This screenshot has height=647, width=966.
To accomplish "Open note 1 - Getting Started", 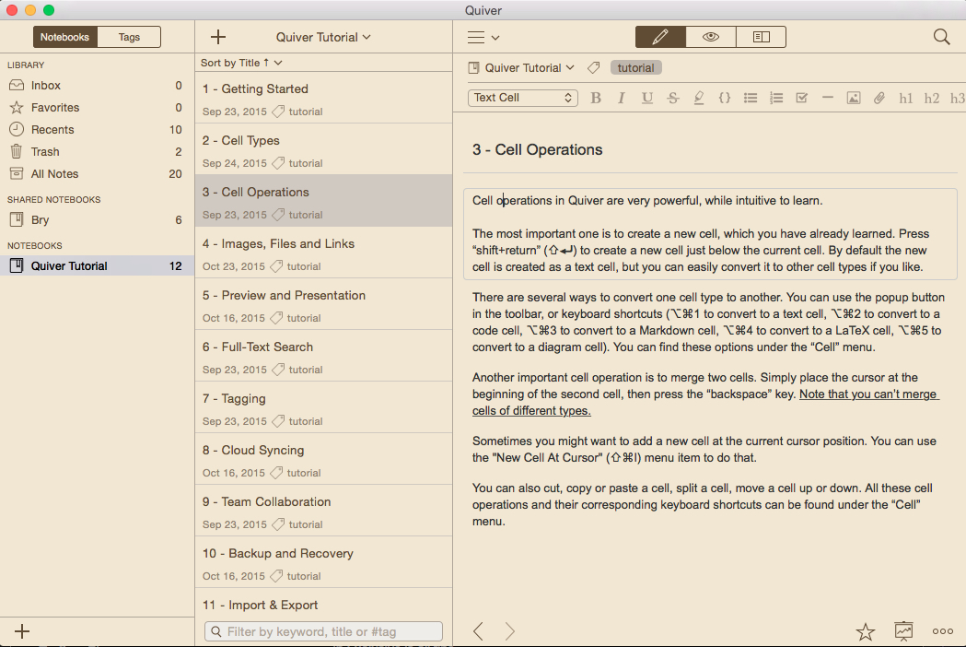I will pos(323,98).
